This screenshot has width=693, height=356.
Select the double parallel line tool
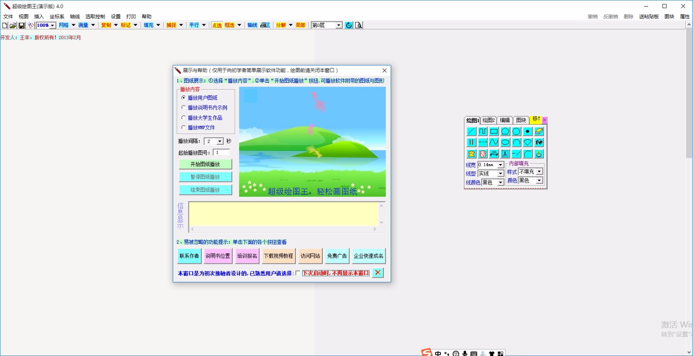click(x=471, y=142)
